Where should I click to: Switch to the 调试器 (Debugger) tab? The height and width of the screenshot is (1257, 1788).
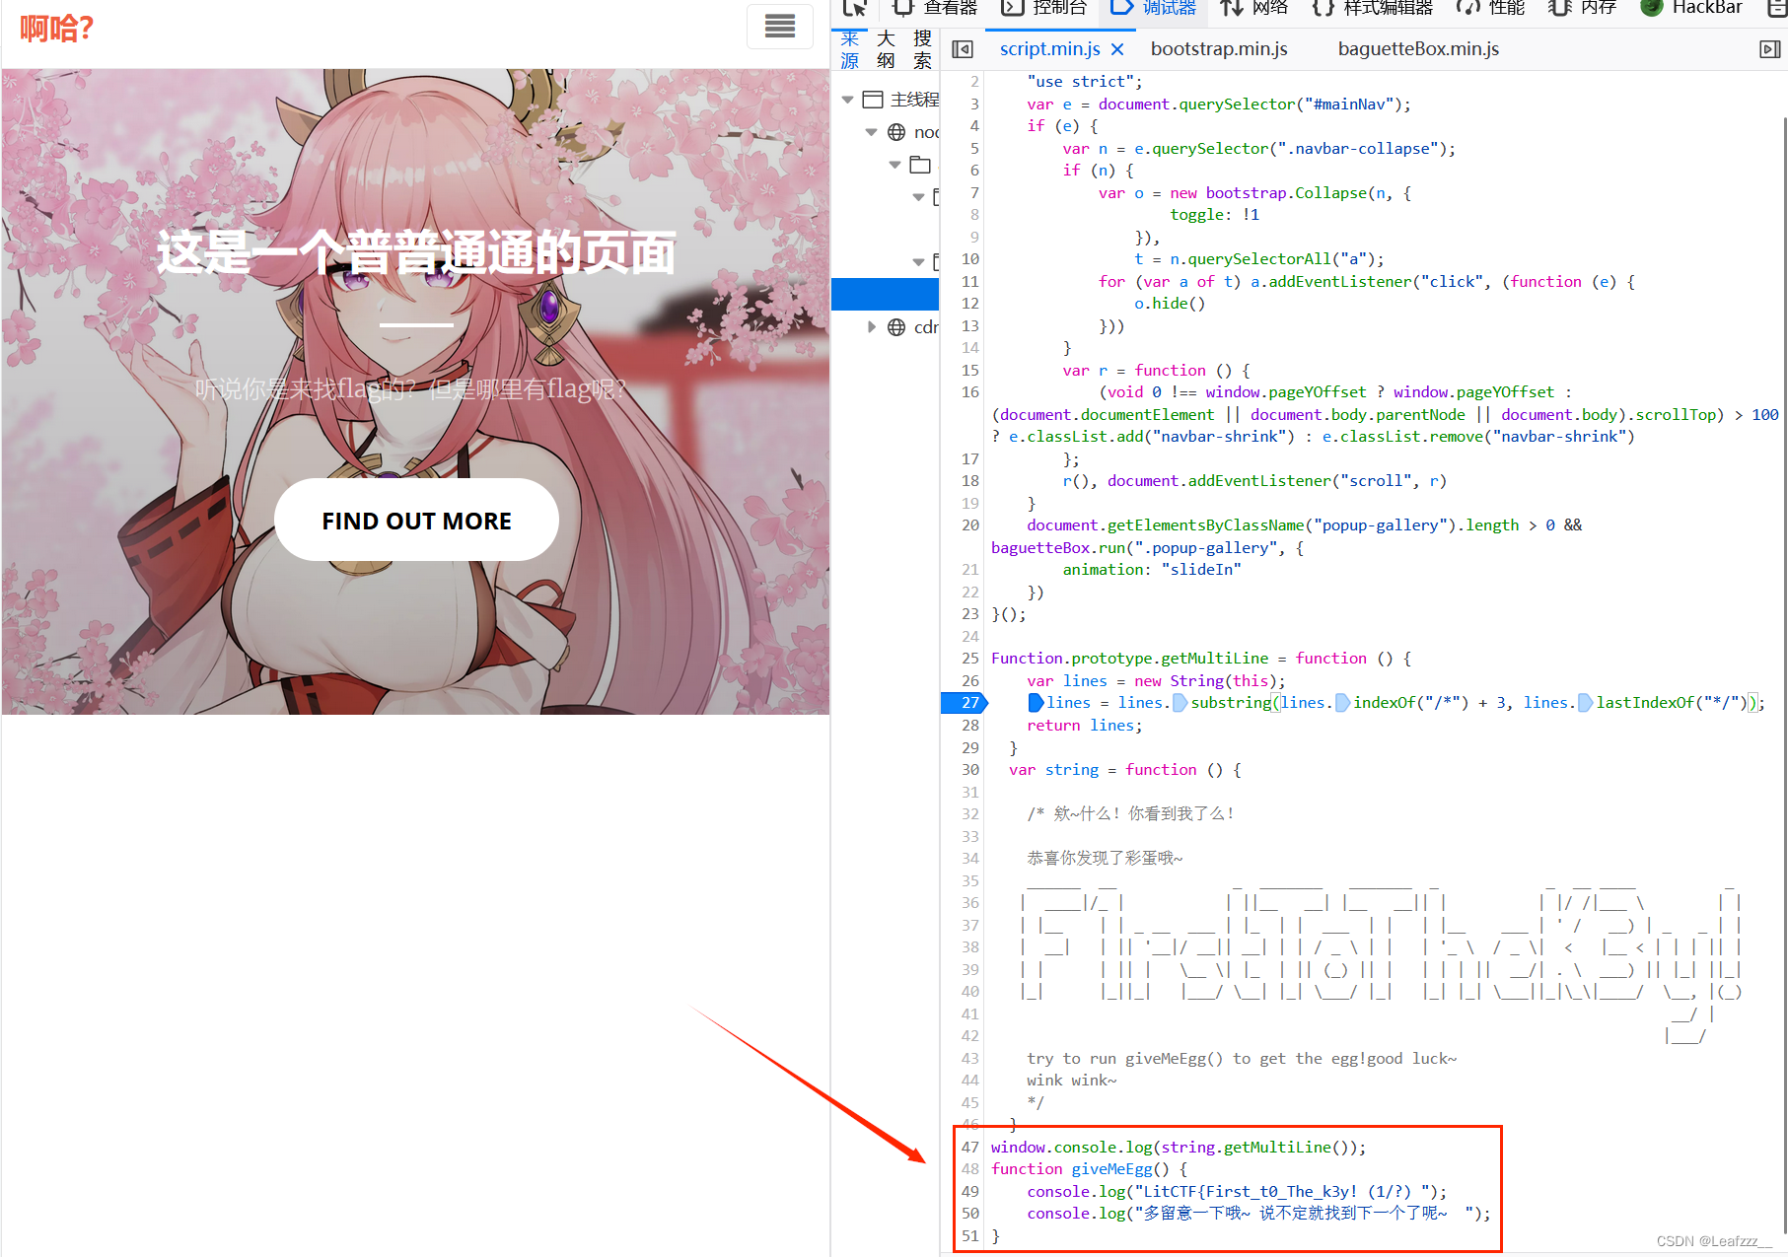1154,8
